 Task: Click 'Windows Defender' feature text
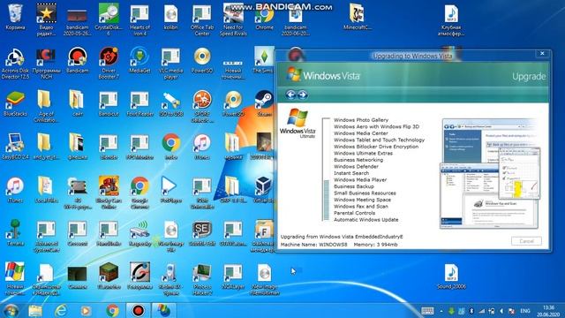[356, 167]
